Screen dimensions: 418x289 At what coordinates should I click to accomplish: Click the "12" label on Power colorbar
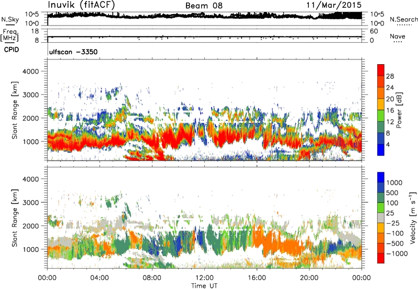tap(390, 122)
